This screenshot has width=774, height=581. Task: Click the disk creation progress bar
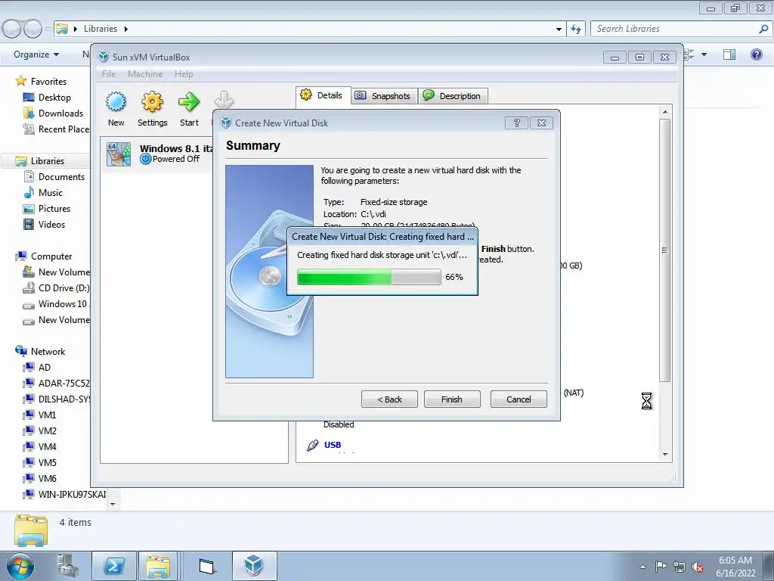369,277
